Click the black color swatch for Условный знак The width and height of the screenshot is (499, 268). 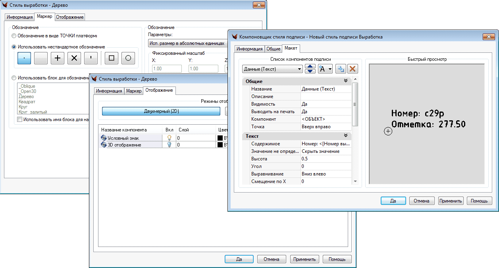coord(220,138)
